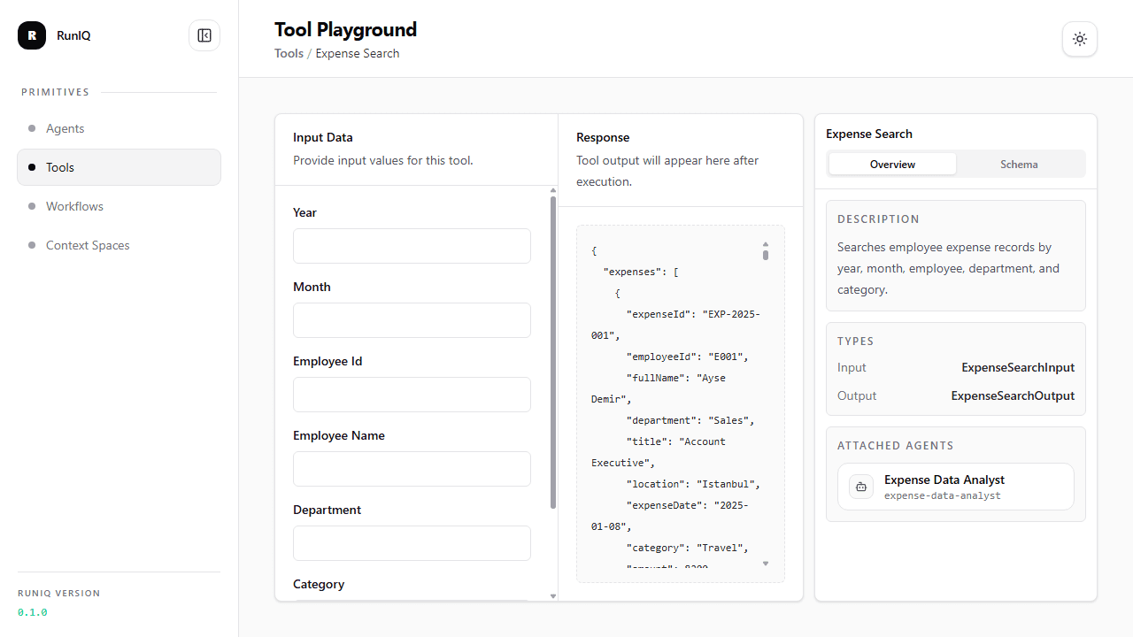Click the ExpenseSearchOutput type name

1013,395
